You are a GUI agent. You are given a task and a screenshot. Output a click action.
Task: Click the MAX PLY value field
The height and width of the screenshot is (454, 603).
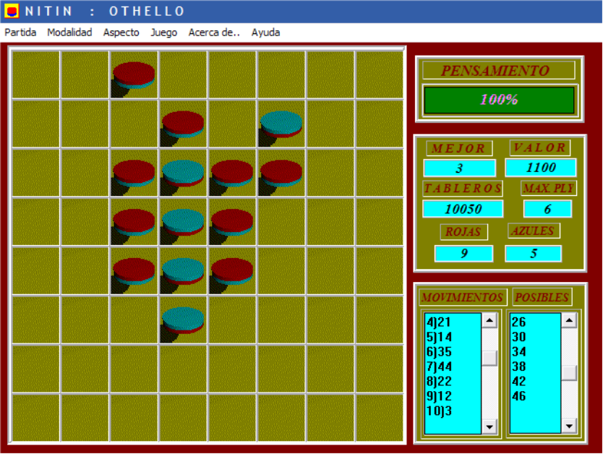[547, 209]
